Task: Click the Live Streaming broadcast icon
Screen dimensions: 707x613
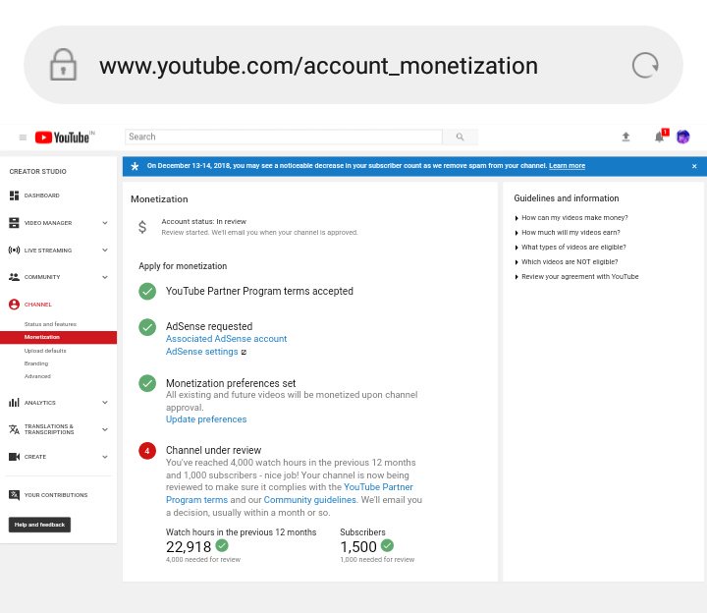Action: (14, 250)
